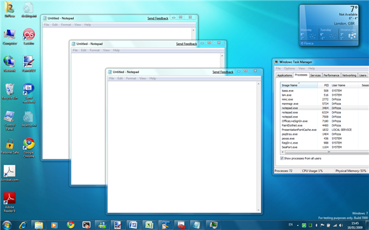
Task: Open the Control Panel desktop icon
Action: (x=10, y=121)
